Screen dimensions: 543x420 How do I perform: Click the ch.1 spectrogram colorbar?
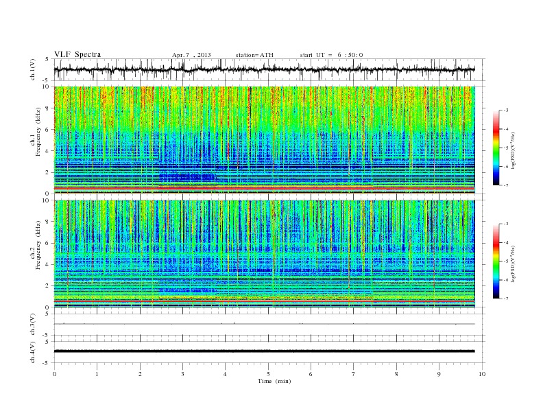tap(496, 148)
